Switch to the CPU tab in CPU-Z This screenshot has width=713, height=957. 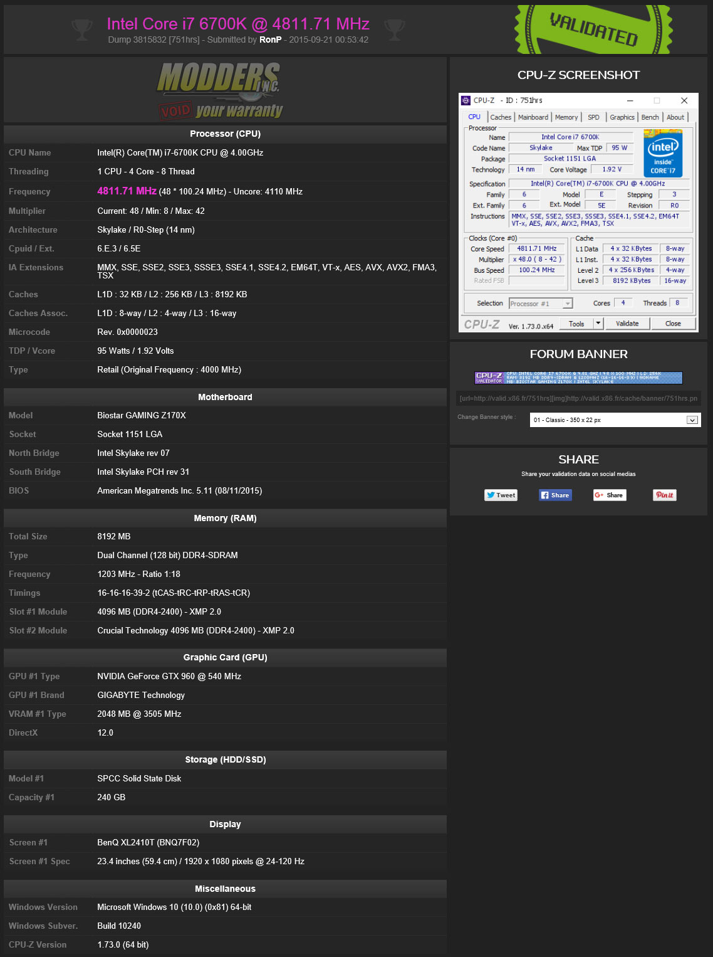pos(474,117)
